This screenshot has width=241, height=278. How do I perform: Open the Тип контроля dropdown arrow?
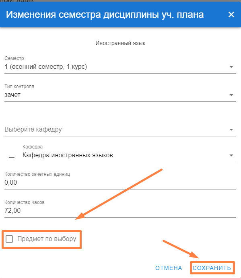tap(231, 95)
